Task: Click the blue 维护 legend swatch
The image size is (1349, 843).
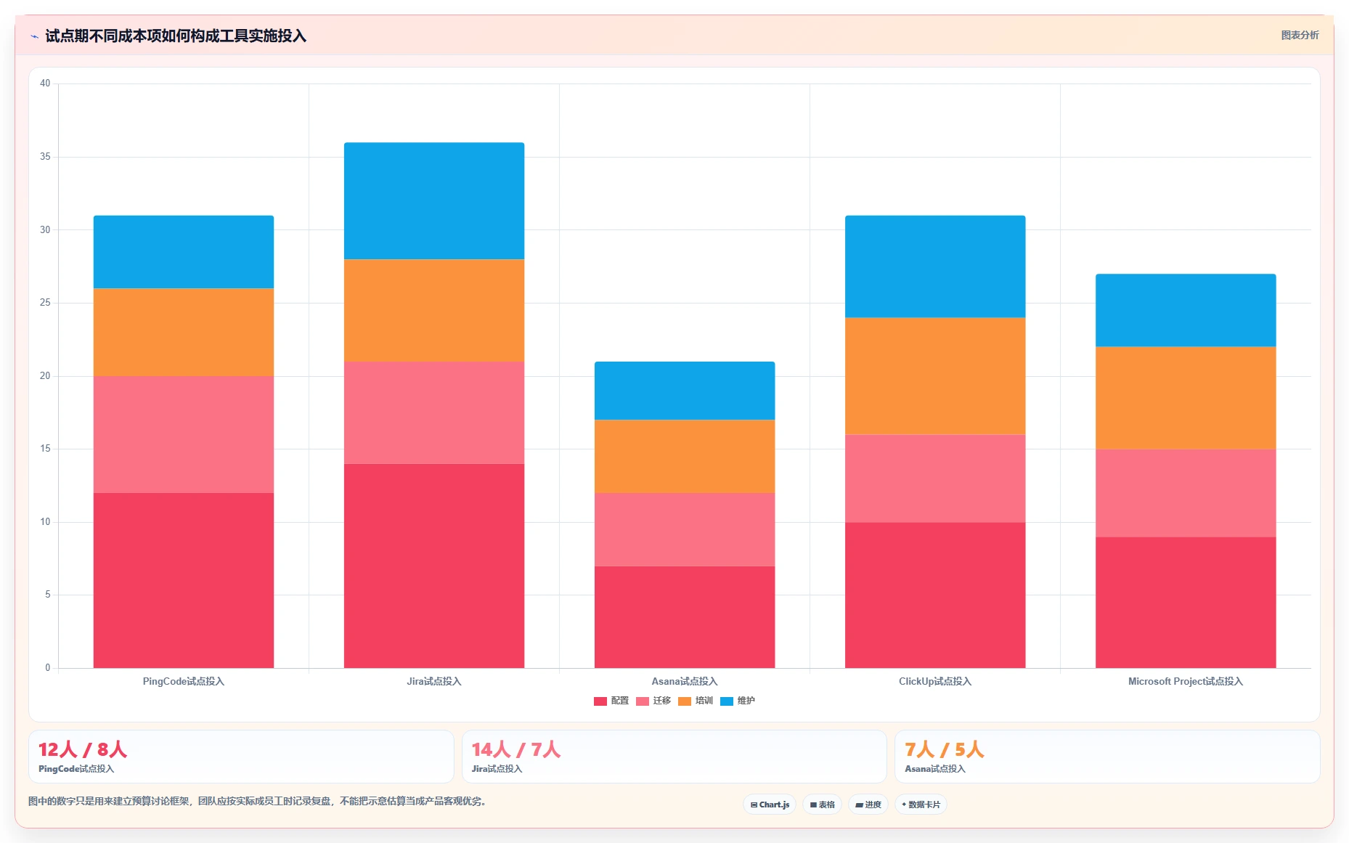Action: point(727,701)
